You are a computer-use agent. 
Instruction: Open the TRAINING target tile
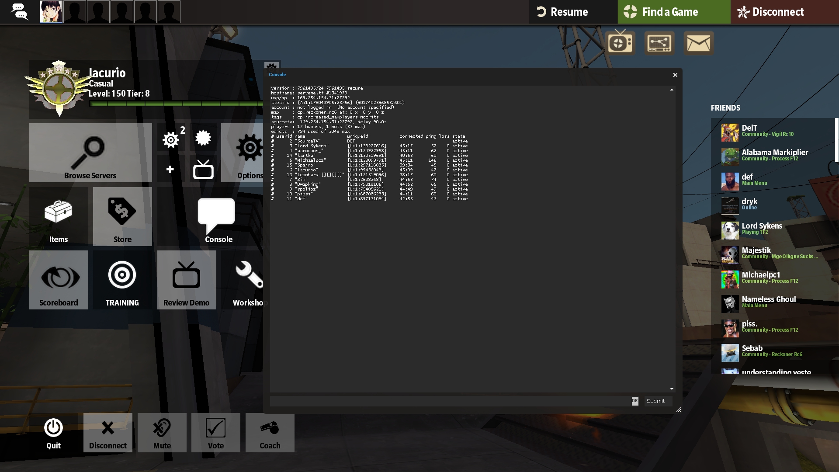pos(122,280)
